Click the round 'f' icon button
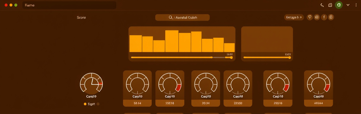The height and width of the screenshot is (114, 361). click(x=324, y=17)
